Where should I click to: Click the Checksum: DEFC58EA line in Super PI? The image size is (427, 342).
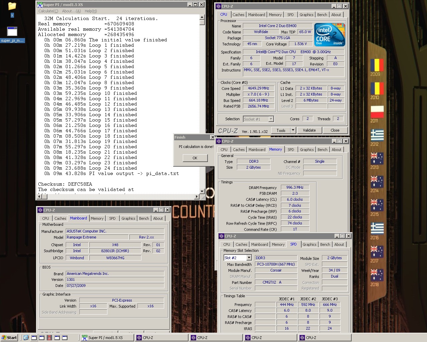[x=65, y=184]
